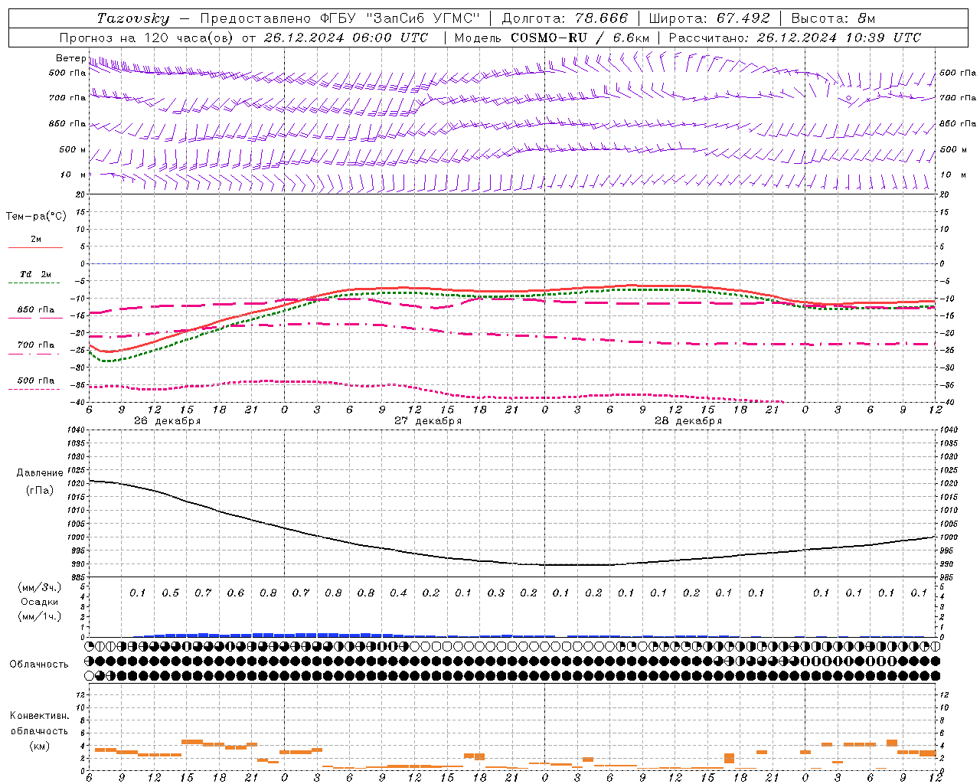The image size is (980, 784).
Task: Click the Тем-ра(°C) axis label
Action: (x=36, y=216)
